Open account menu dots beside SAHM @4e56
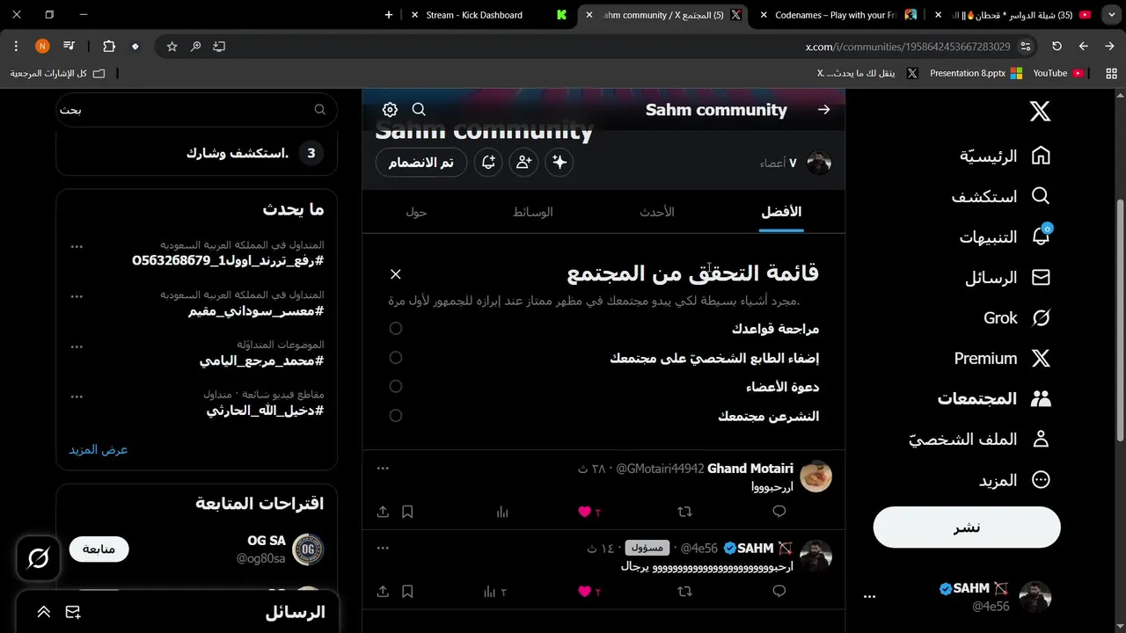The width and height of the screenshot is (1126, 633). pyautogui.click(x=870, y=597)
